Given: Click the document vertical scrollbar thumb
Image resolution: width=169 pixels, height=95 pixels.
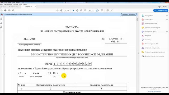Looking at the screenshot, I should [x=137, y=19].
